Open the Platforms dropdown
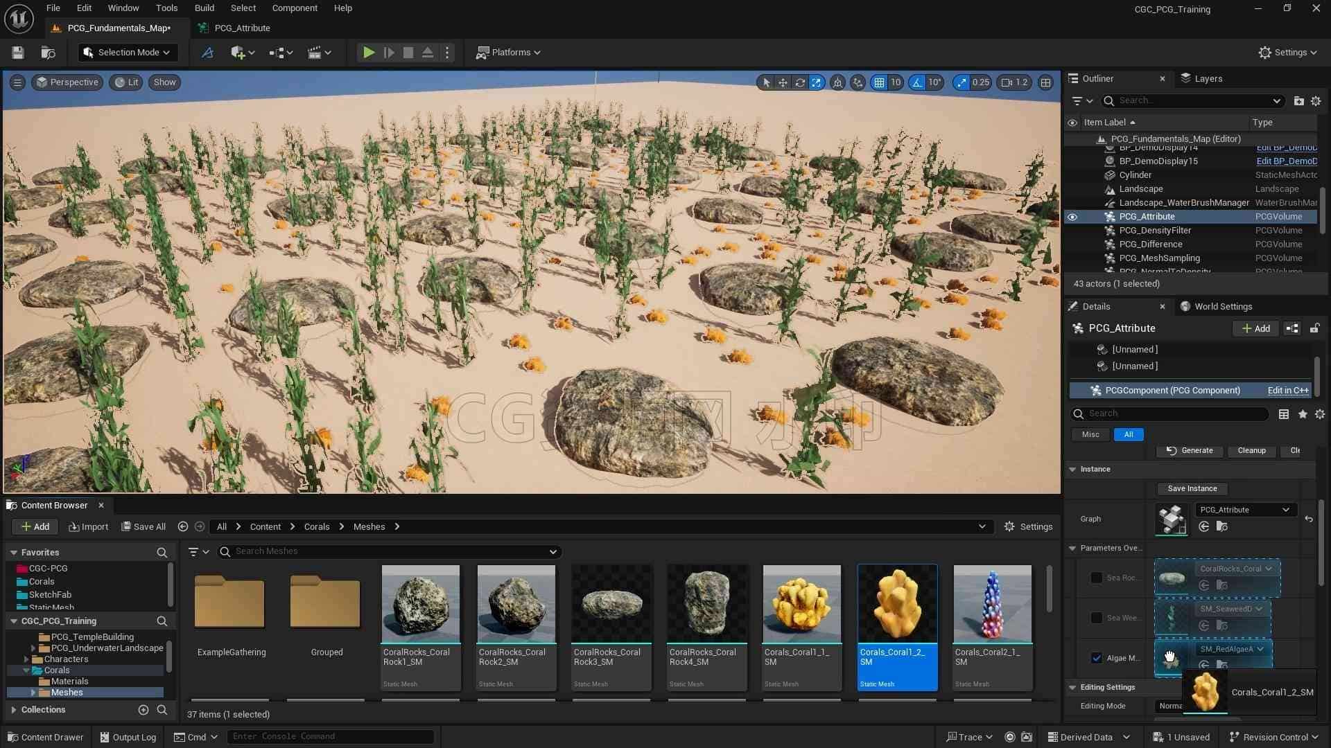This screenshot has width=1331, height=748. click(508, 53)
